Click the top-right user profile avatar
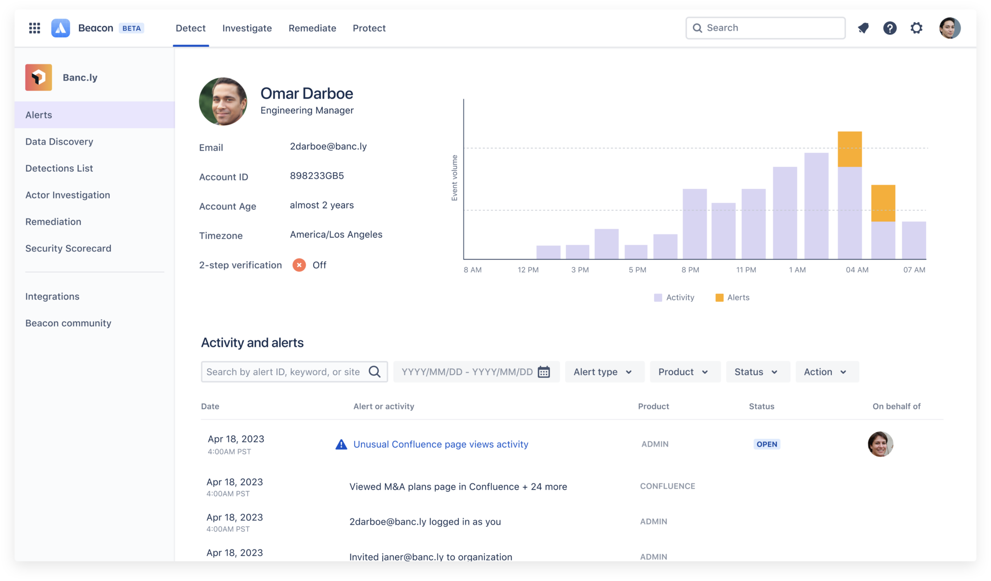Viewport: 991px width, 581px height. click(949, 28)
